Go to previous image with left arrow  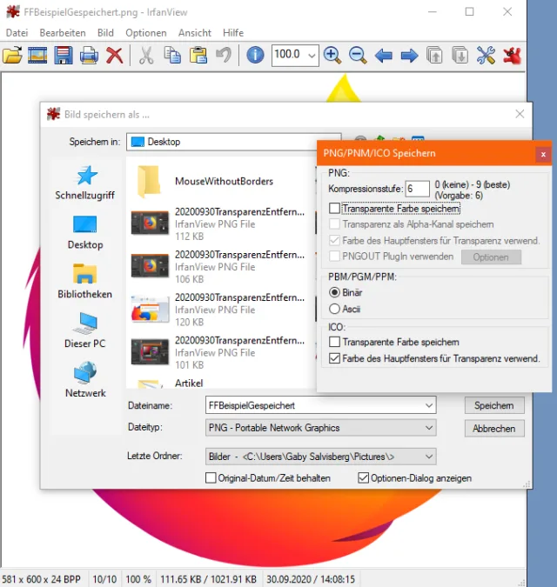point(383,56)
